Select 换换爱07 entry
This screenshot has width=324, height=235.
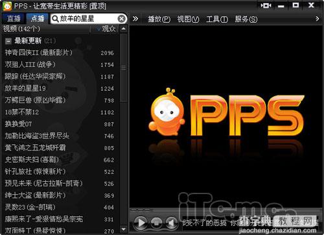(60, 124)
